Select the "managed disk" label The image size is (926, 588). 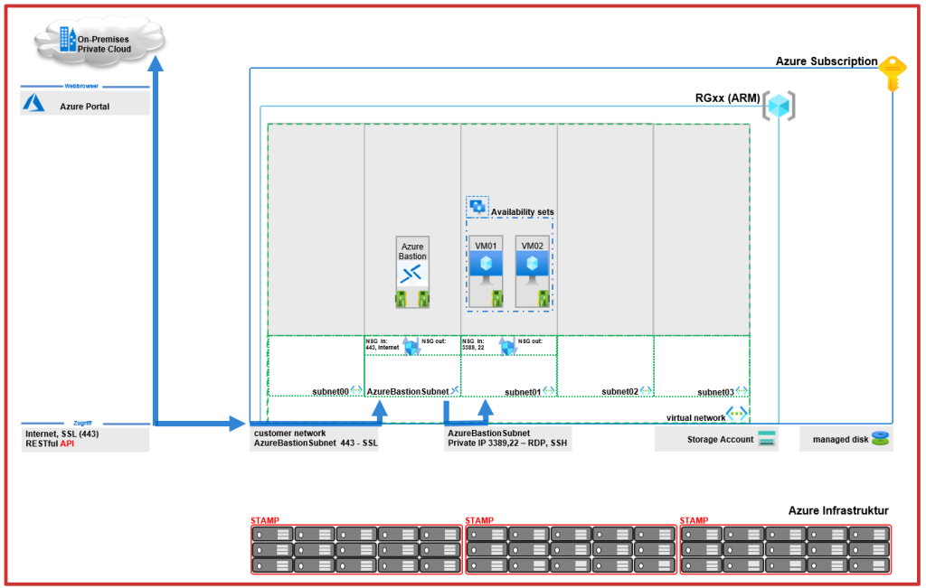coord(840,439)
